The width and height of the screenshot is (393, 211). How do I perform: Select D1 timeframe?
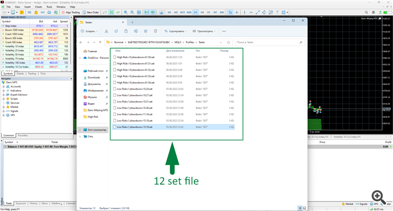click(x=209, y=12)
